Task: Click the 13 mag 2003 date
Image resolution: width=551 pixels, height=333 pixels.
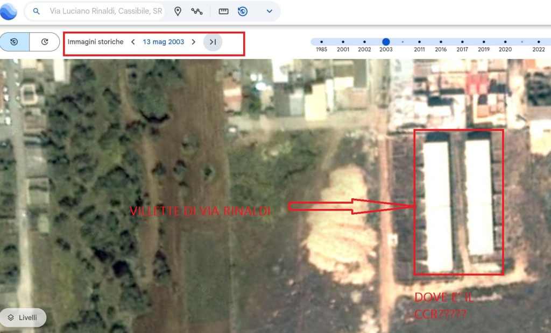Action: coord(163,42)
